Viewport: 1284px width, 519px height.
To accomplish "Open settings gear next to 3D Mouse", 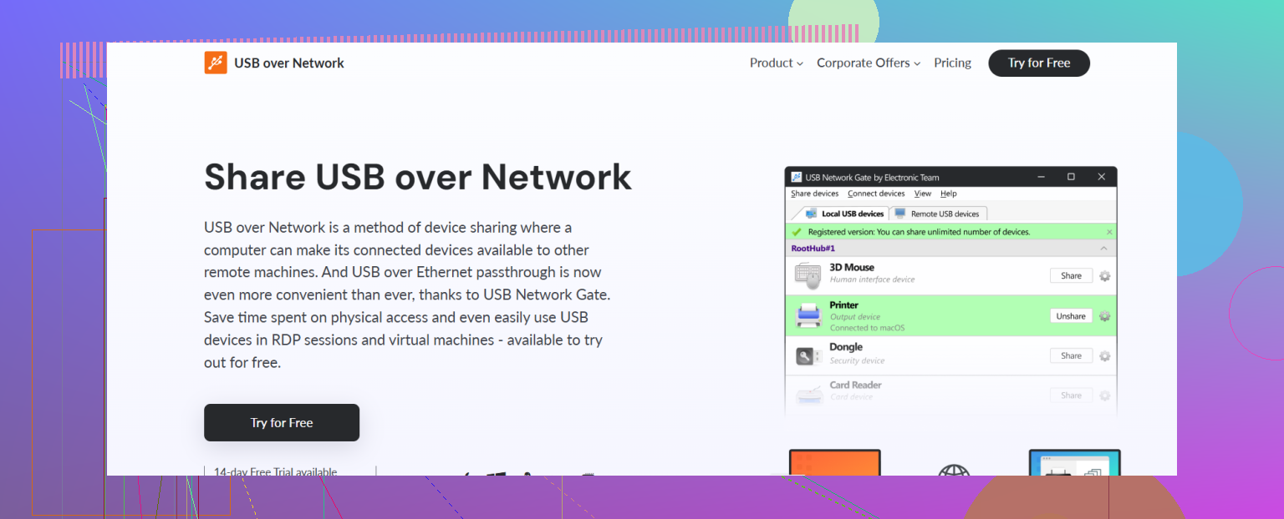I will pyautogui.click(x=1105, y=275).
